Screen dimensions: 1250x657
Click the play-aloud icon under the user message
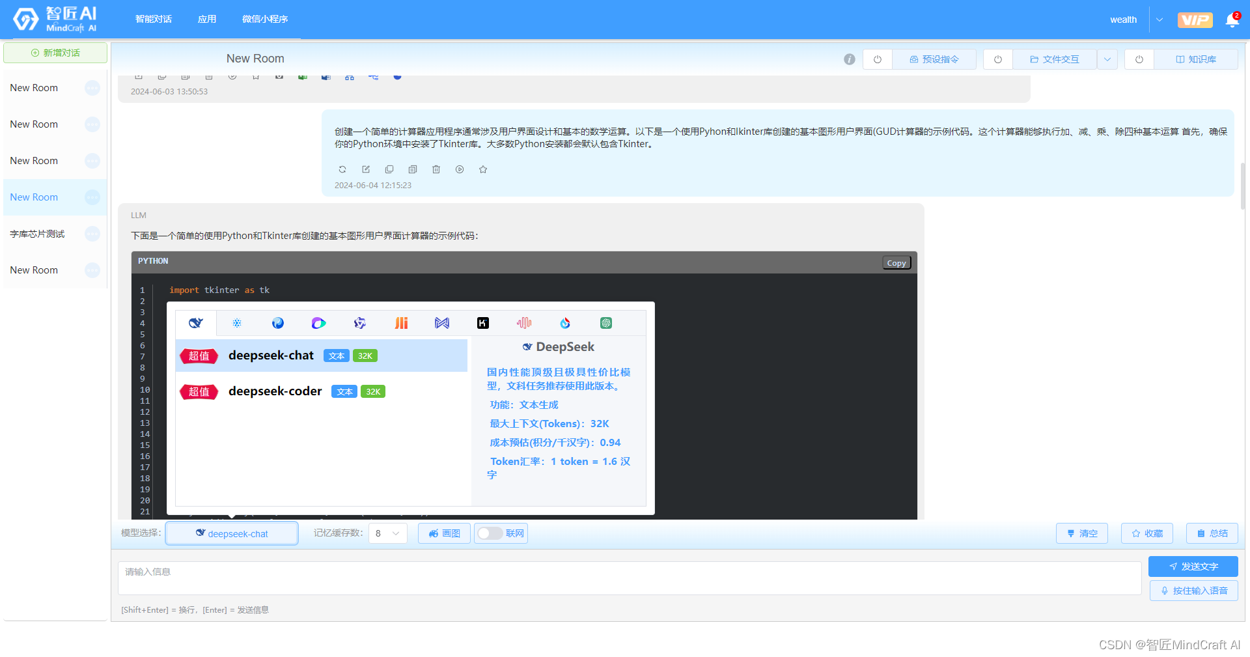tap(460, 169)
